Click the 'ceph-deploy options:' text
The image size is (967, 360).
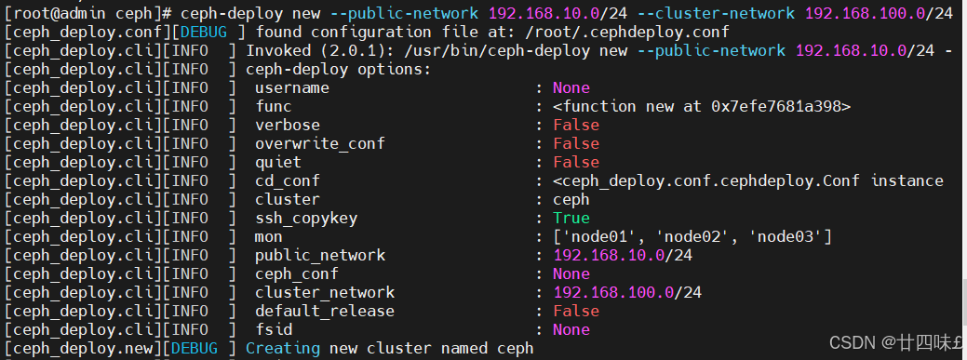click(x=339, y=69)
